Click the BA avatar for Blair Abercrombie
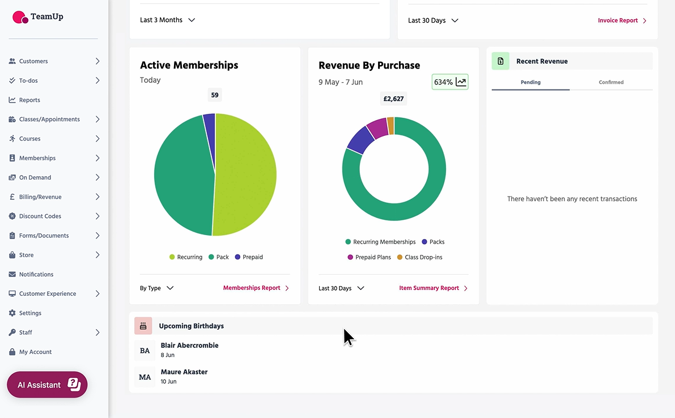675x418 pixels. click(x=145, y=351)
